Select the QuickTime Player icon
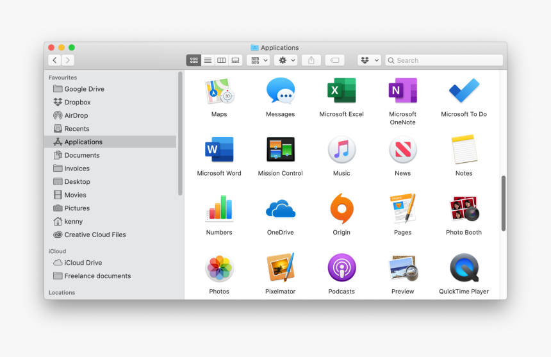The height and width of the screenshot is (357, 551). [x=464, y=268]
